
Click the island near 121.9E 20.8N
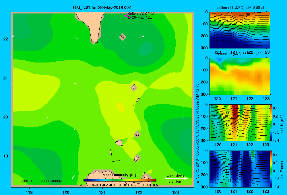click(x=134, y=88)
